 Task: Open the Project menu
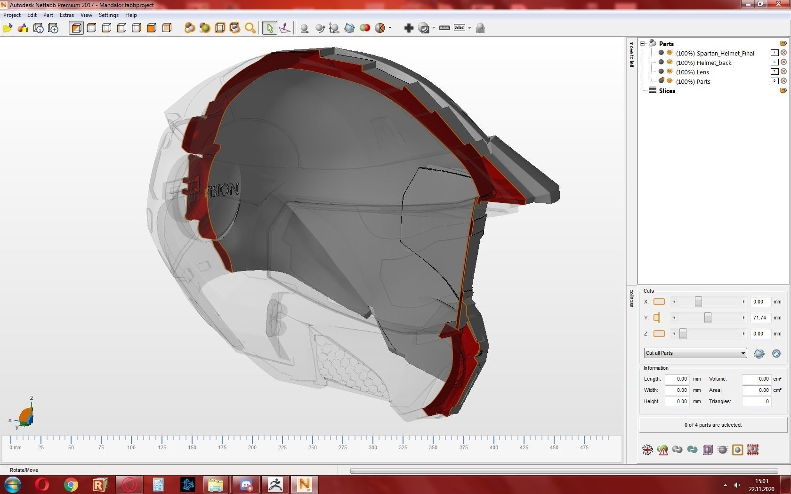12,15
